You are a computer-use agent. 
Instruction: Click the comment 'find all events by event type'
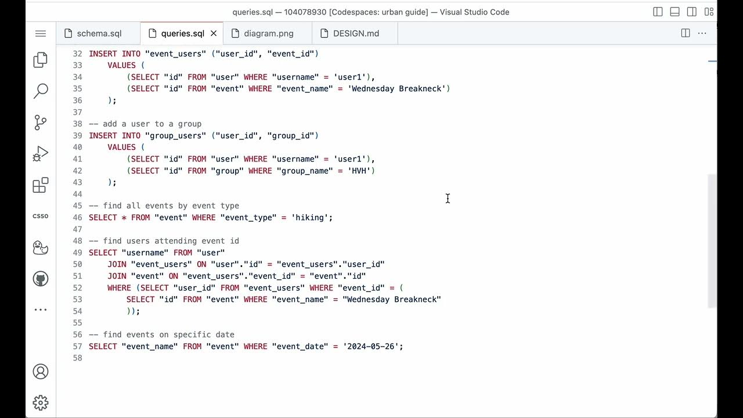(x=164, y=206)
